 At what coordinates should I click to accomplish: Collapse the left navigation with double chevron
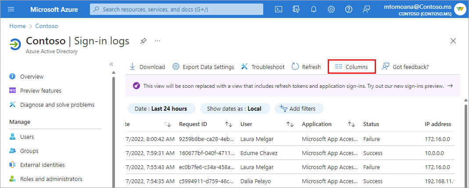(x=111, y=64)
